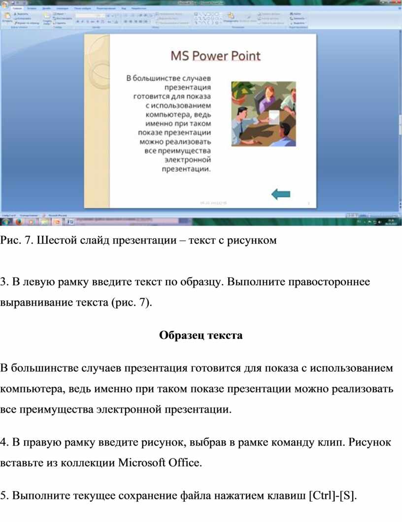Click the caption Рис. 7. Шестой слайд презентации
402x522 pixels.
tap(138, 240)
